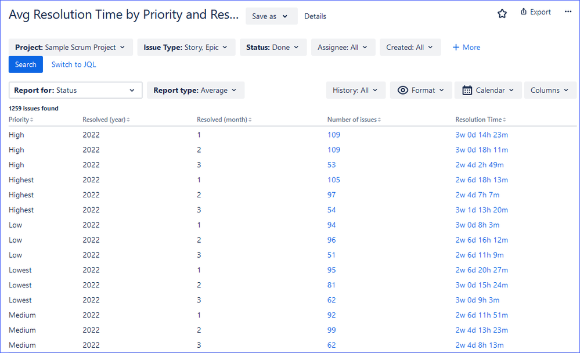
Task: Click resolution time 3w 0d 14h 23m
Action: click(x=482, y=135)
